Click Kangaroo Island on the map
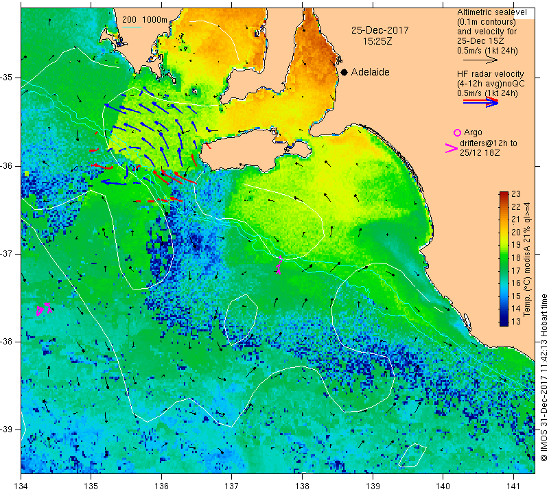Viewport: 549px width, 494px height. tap(245, 151)
